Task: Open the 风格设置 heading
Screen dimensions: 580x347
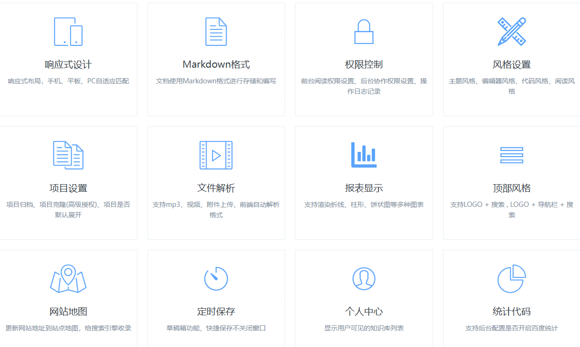Action: point(511,65)
